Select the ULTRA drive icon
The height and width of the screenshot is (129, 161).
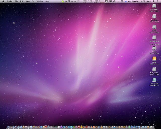154,27
